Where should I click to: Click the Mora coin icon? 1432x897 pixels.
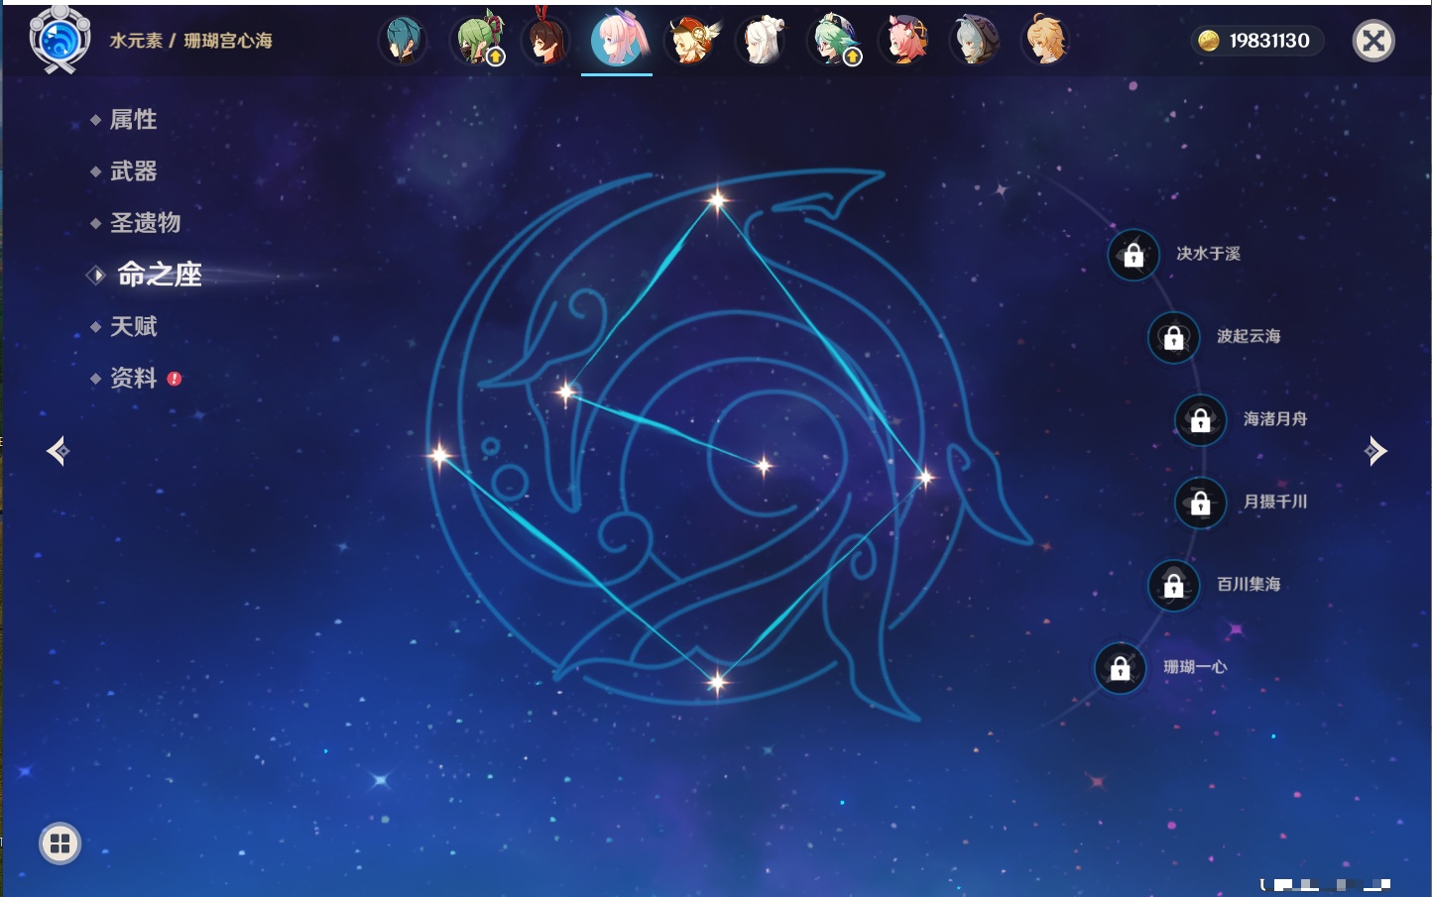coord(1208,41)
